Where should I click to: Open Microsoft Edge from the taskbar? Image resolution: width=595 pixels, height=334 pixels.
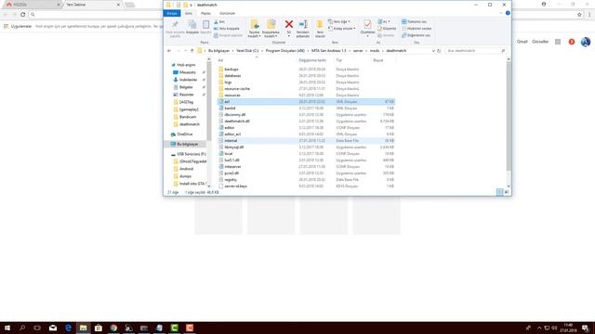68,328
